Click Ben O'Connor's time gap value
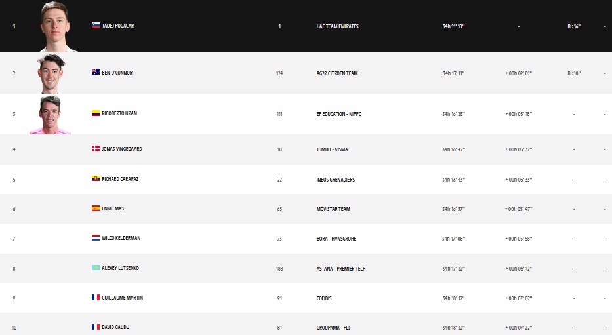 518,73
